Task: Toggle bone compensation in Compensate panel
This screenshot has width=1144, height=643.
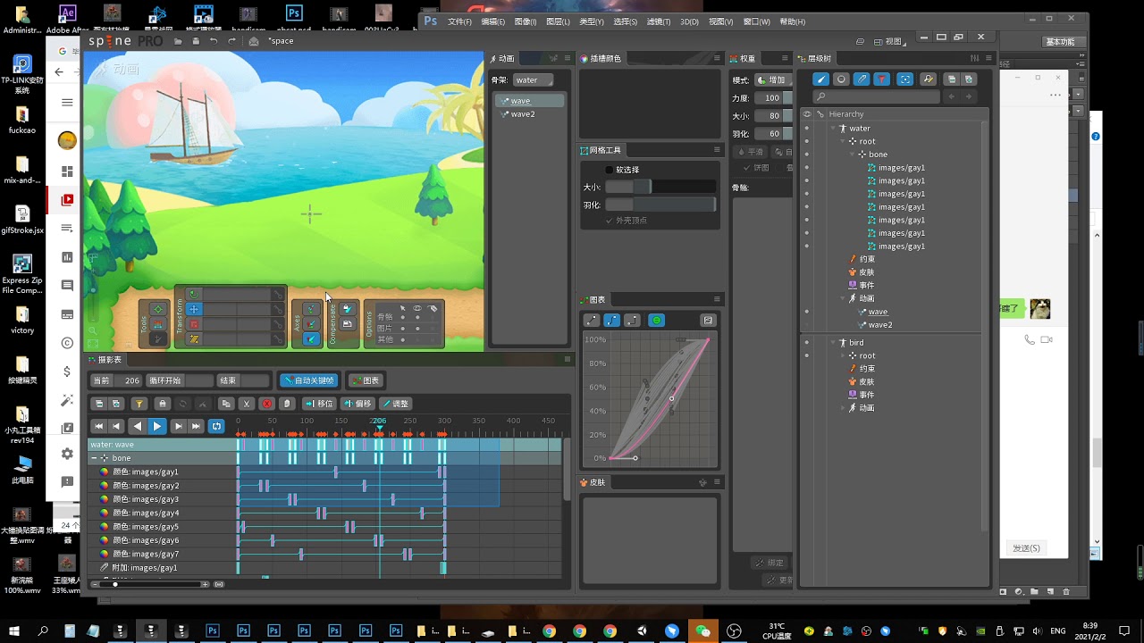Action: pyautogui.click(x=348, y=309)
